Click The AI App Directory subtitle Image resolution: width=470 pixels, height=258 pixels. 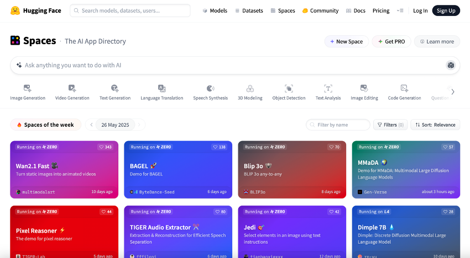tap(95, 41)
